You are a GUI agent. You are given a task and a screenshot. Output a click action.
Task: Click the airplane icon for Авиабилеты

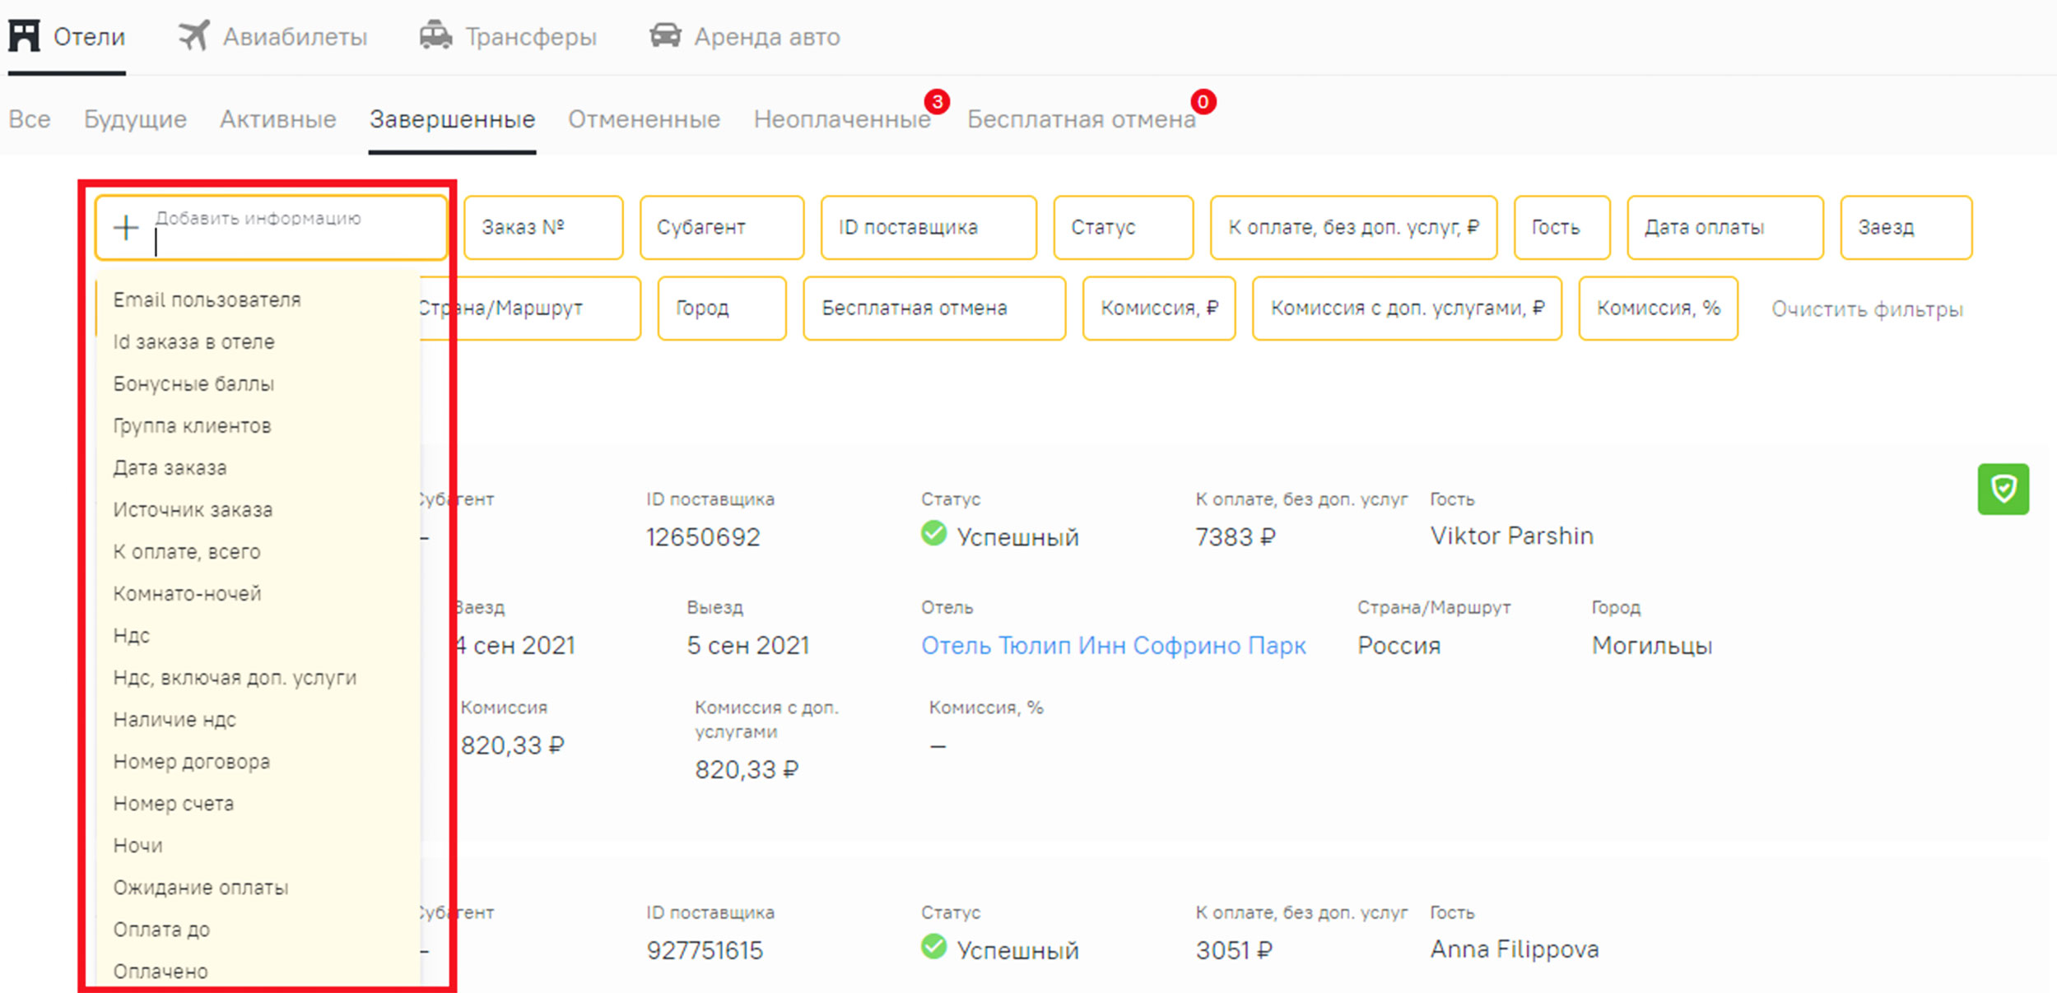(194, 36)
